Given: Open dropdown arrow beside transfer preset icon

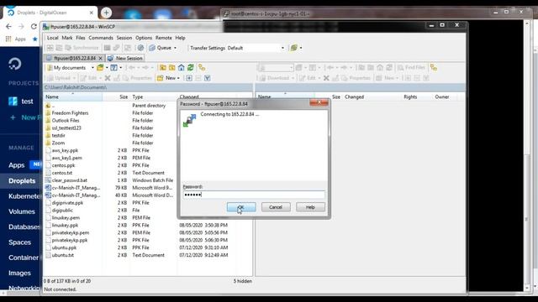Looking at the screenshot, I should click(x=301, y=48).
